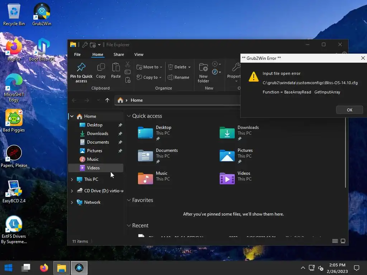The height and width of the screenshot is (275, 367).
Task: Click the Paste shortcut icon in Clipboard group
Action: coord(128,80)
